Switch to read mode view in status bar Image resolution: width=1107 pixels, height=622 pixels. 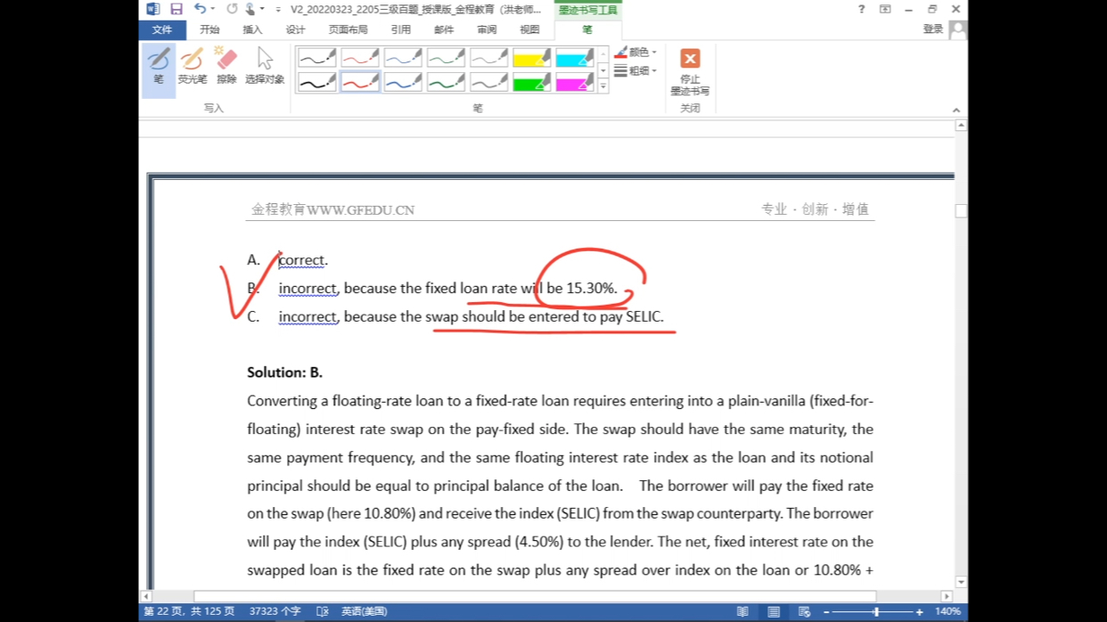pos(742,612)
